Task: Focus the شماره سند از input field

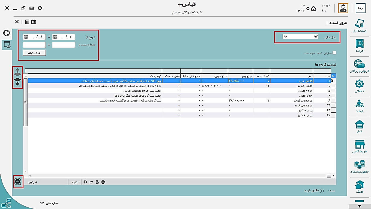Action: tap(63, 45)
